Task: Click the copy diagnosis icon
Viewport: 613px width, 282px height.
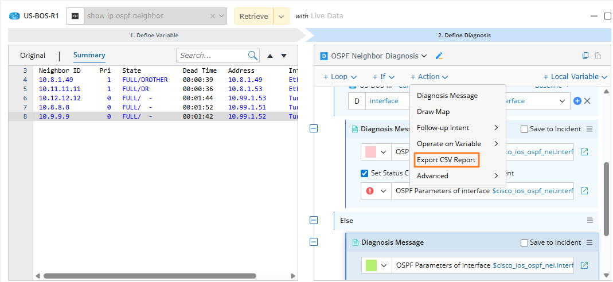Action: [585, 56]
